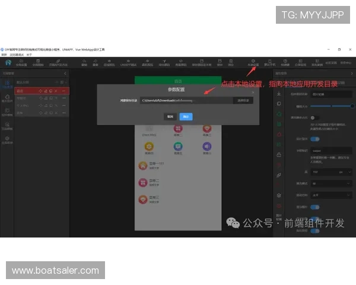Image resolution: width=356 pixels, height=285 pixels.
Task: Click the download arrow icon in right strip
Action: 279,93
